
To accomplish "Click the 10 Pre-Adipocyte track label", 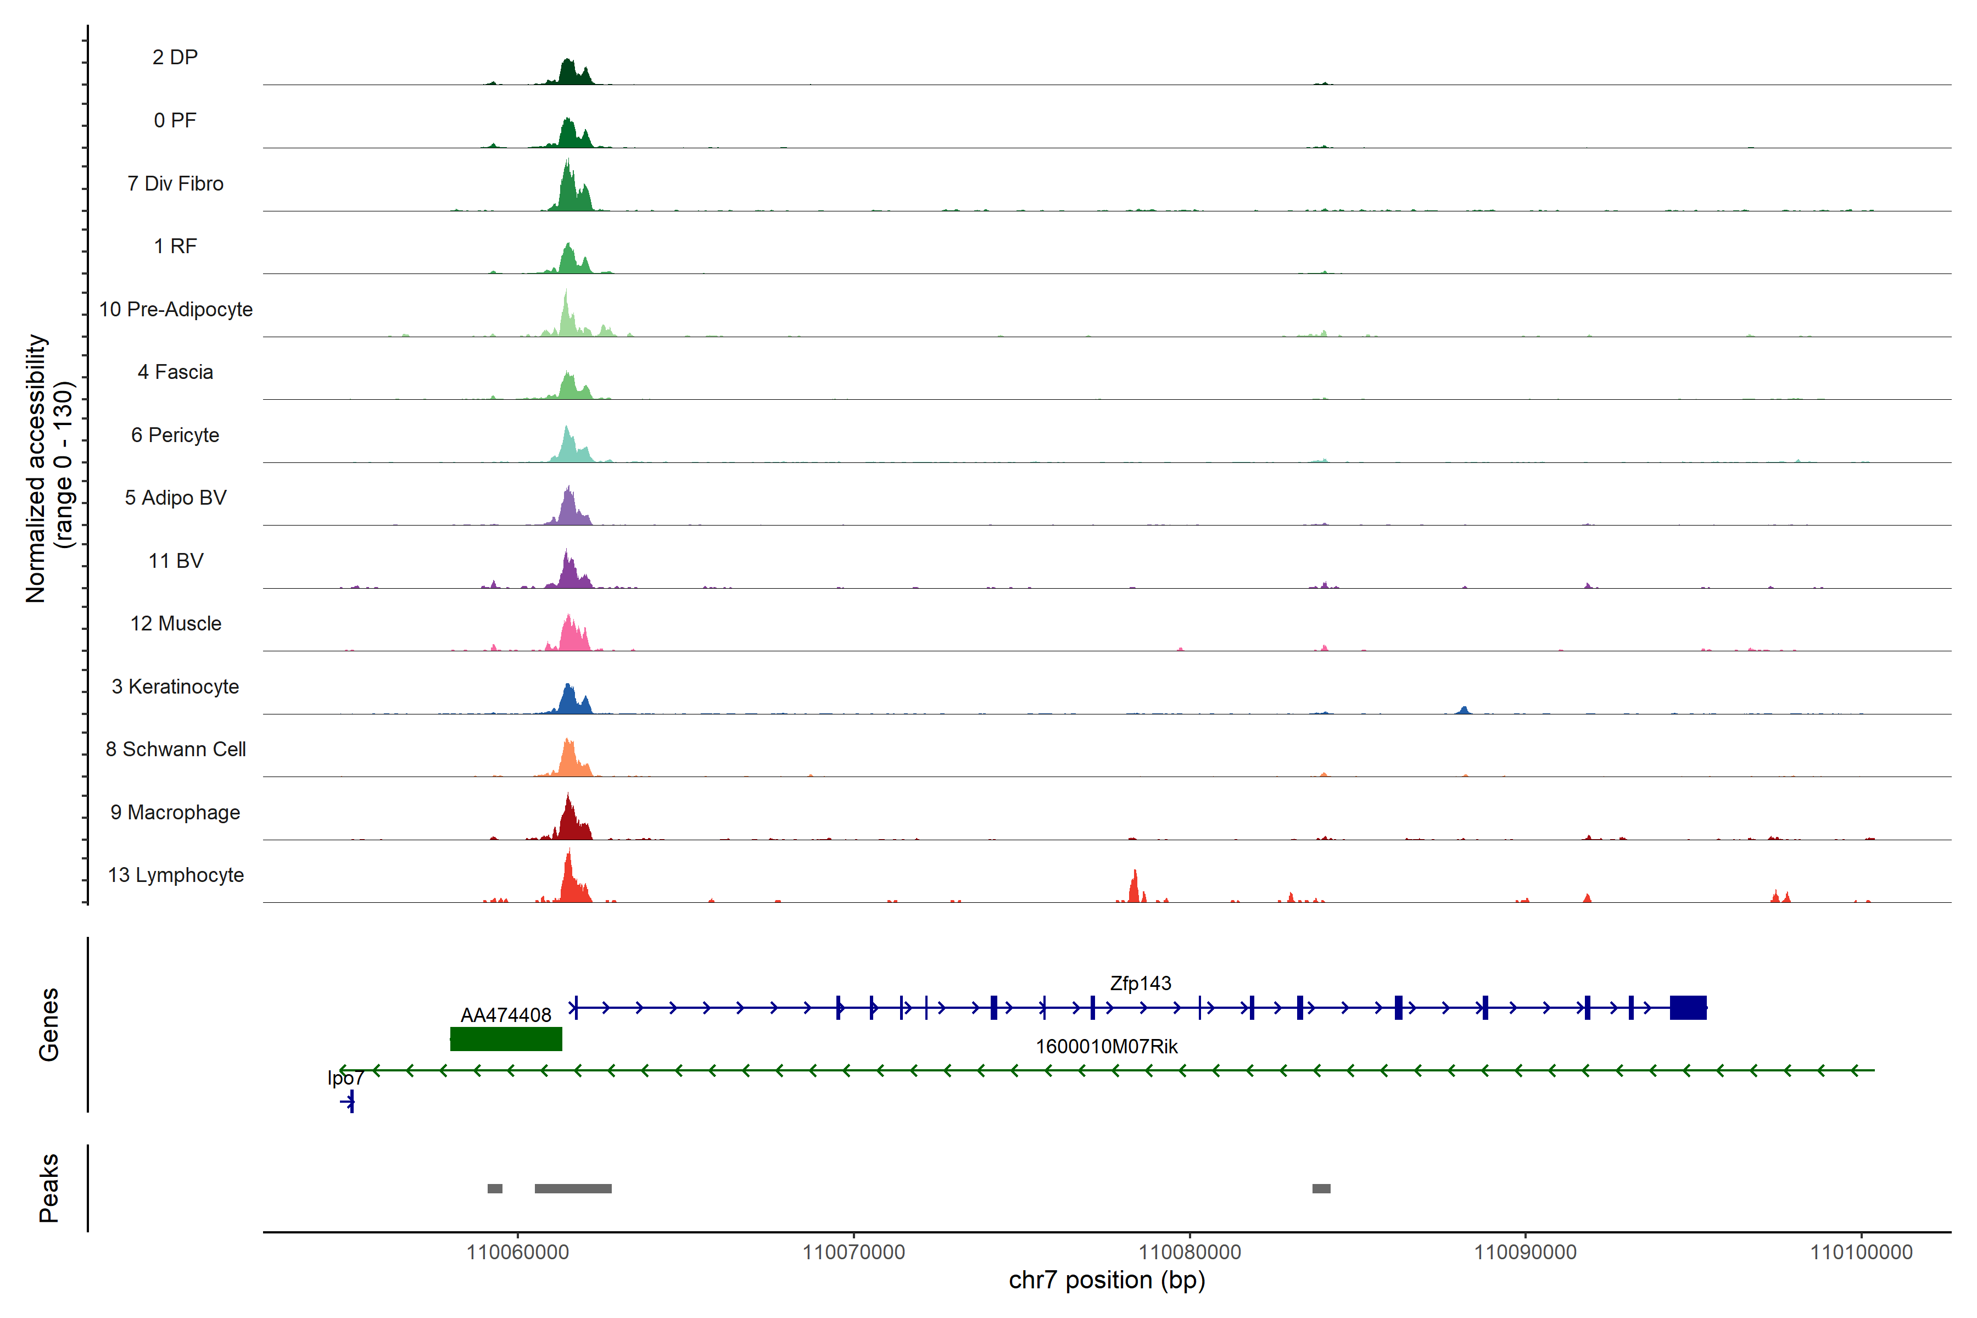I will 176,309.
